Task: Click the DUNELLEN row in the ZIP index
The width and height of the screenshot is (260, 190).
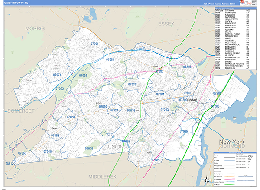Action: tap(232, 68)
